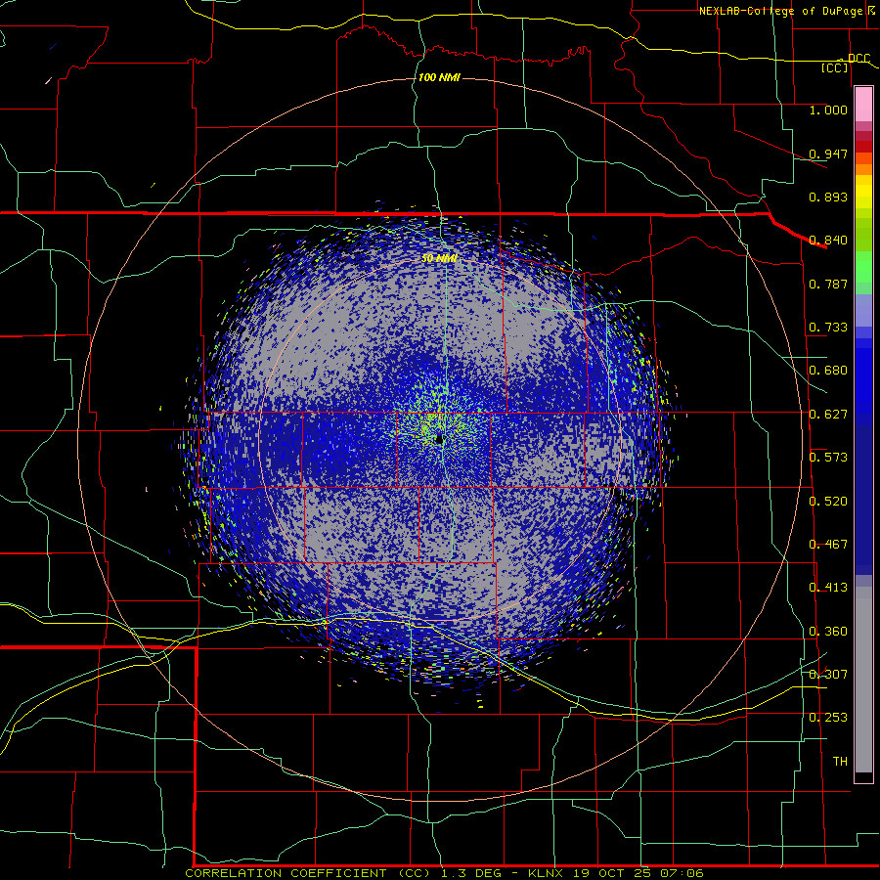Select the 1.000 value on the scale
The height and width of the screenshot is (880, 880).
828,110
